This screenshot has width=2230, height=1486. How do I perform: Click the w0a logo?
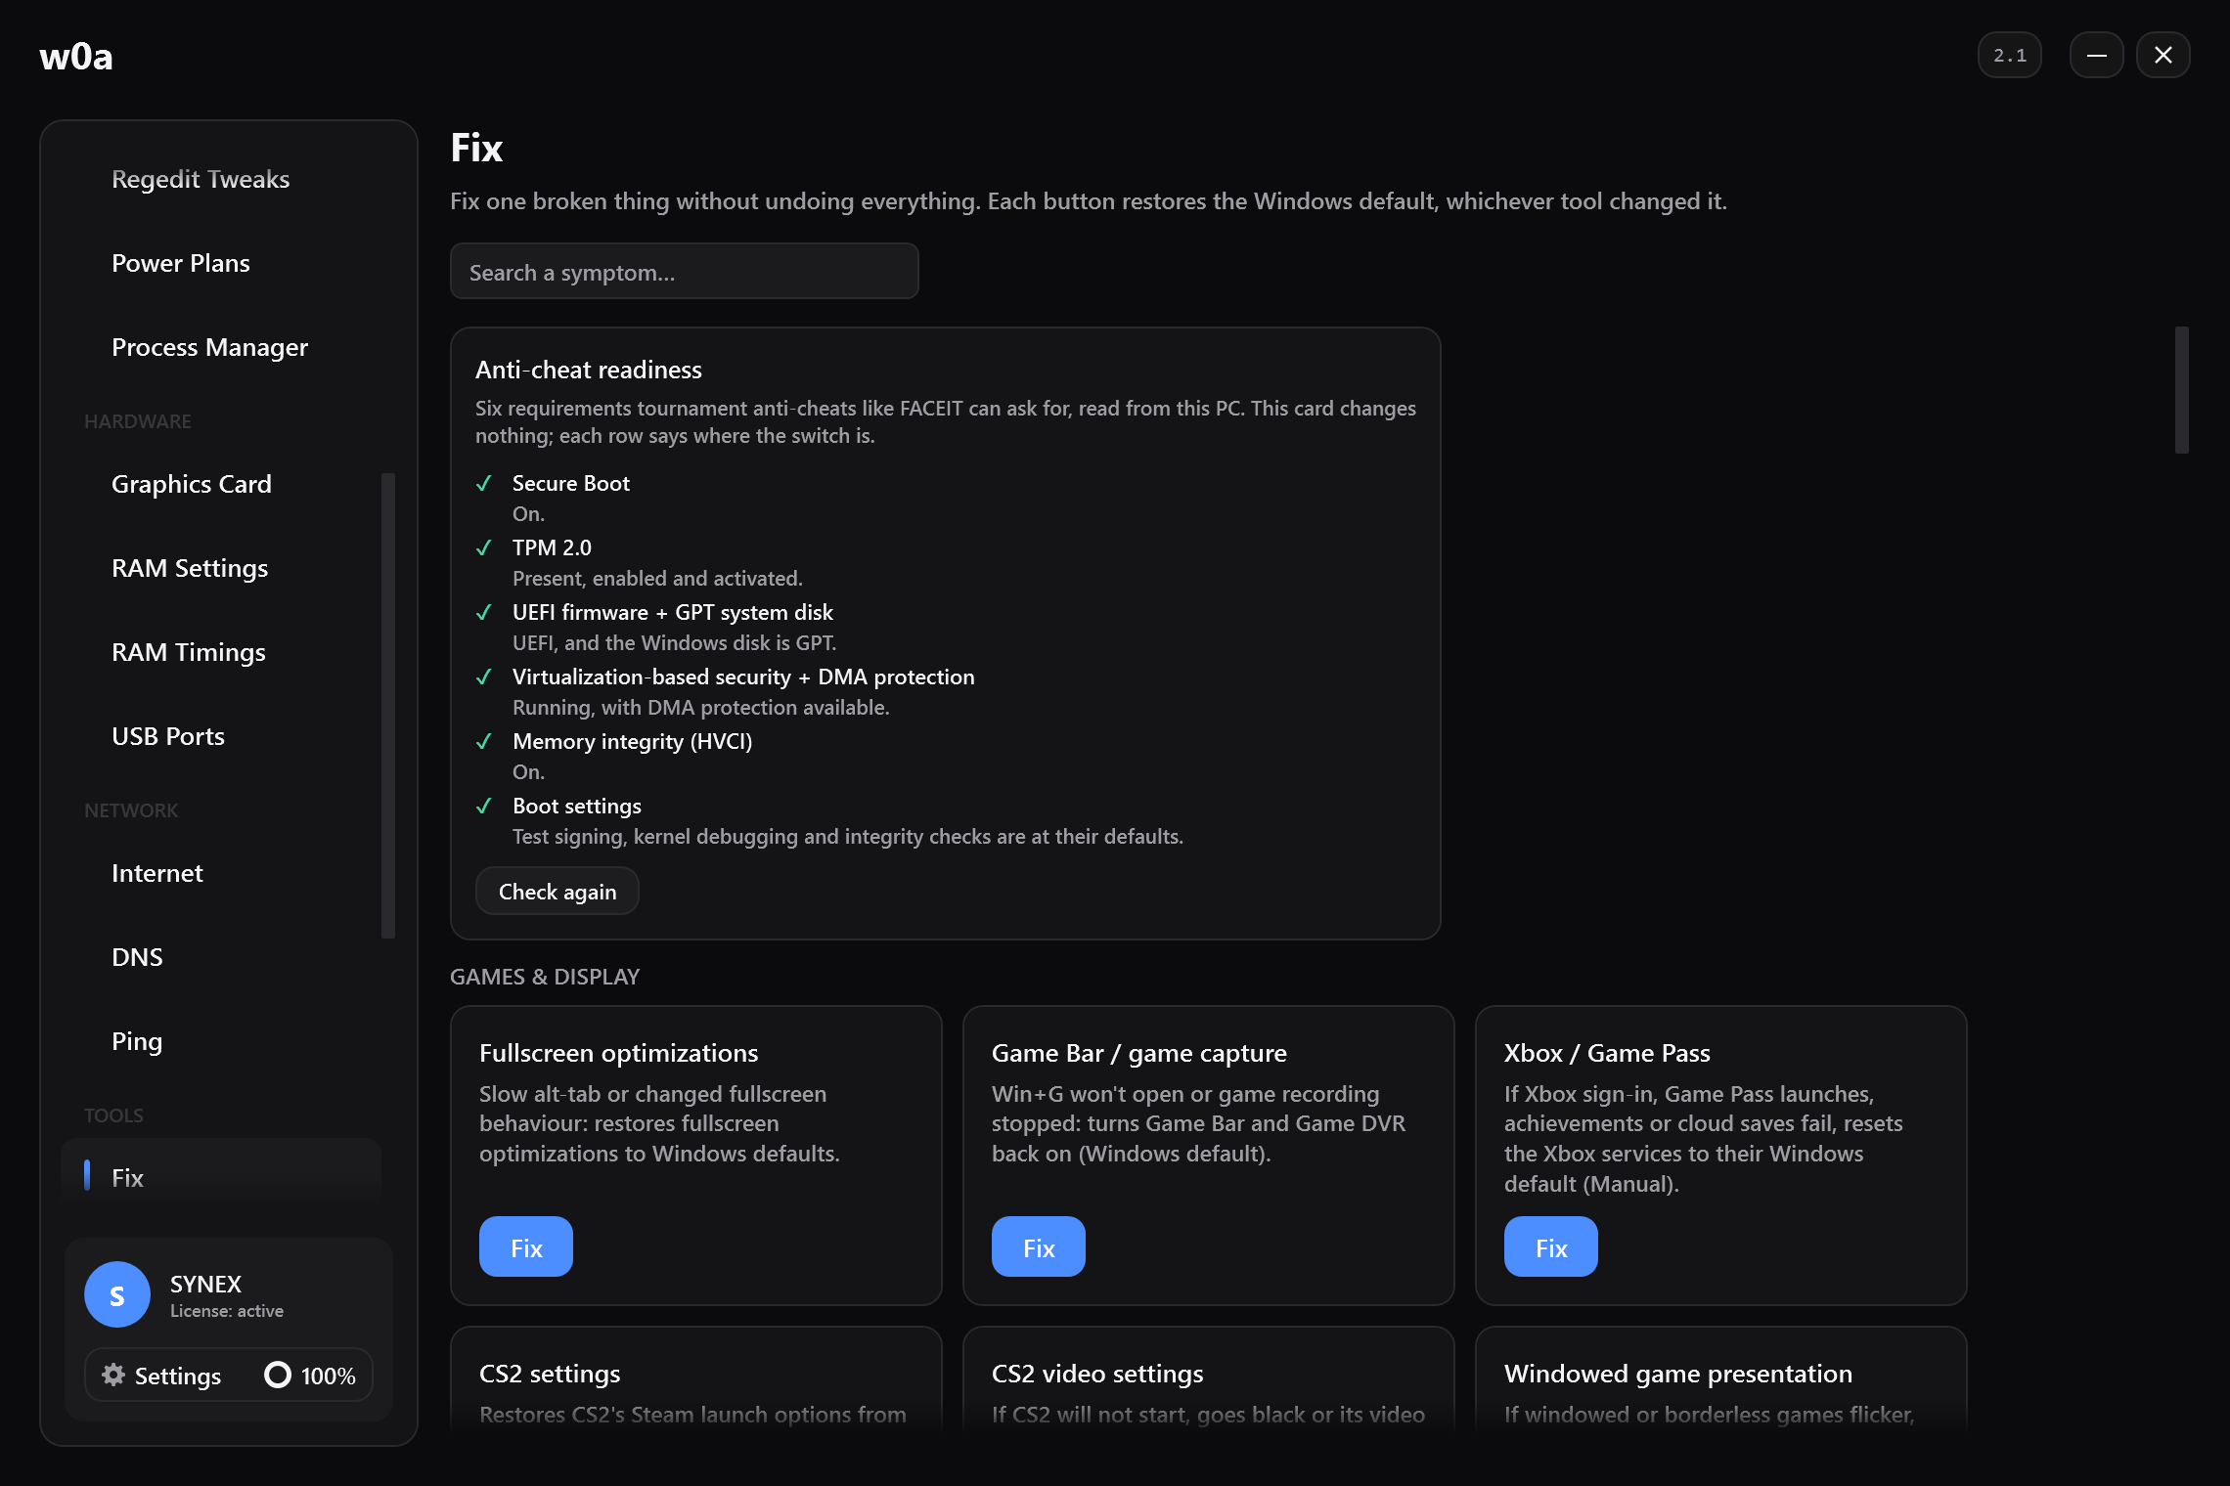coord(76,57)
